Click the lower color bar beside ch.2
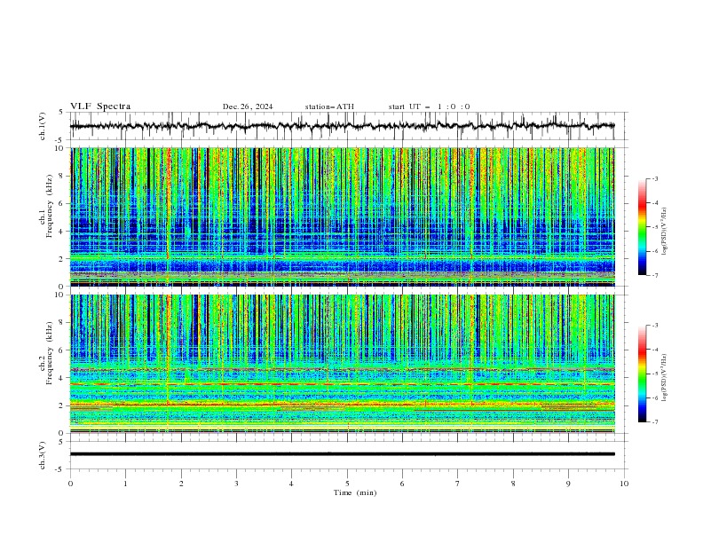The height and width of the screenshot is (543, 703). [642, 374]
